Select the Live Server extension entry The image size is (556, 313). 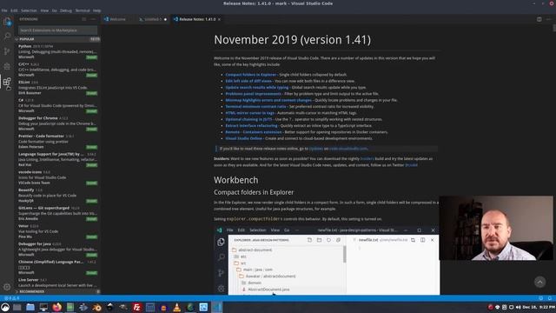pyautogui.click(x=58, y=283)
